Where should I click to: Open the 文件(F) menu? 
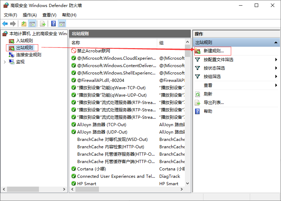[x=11, y=15]
